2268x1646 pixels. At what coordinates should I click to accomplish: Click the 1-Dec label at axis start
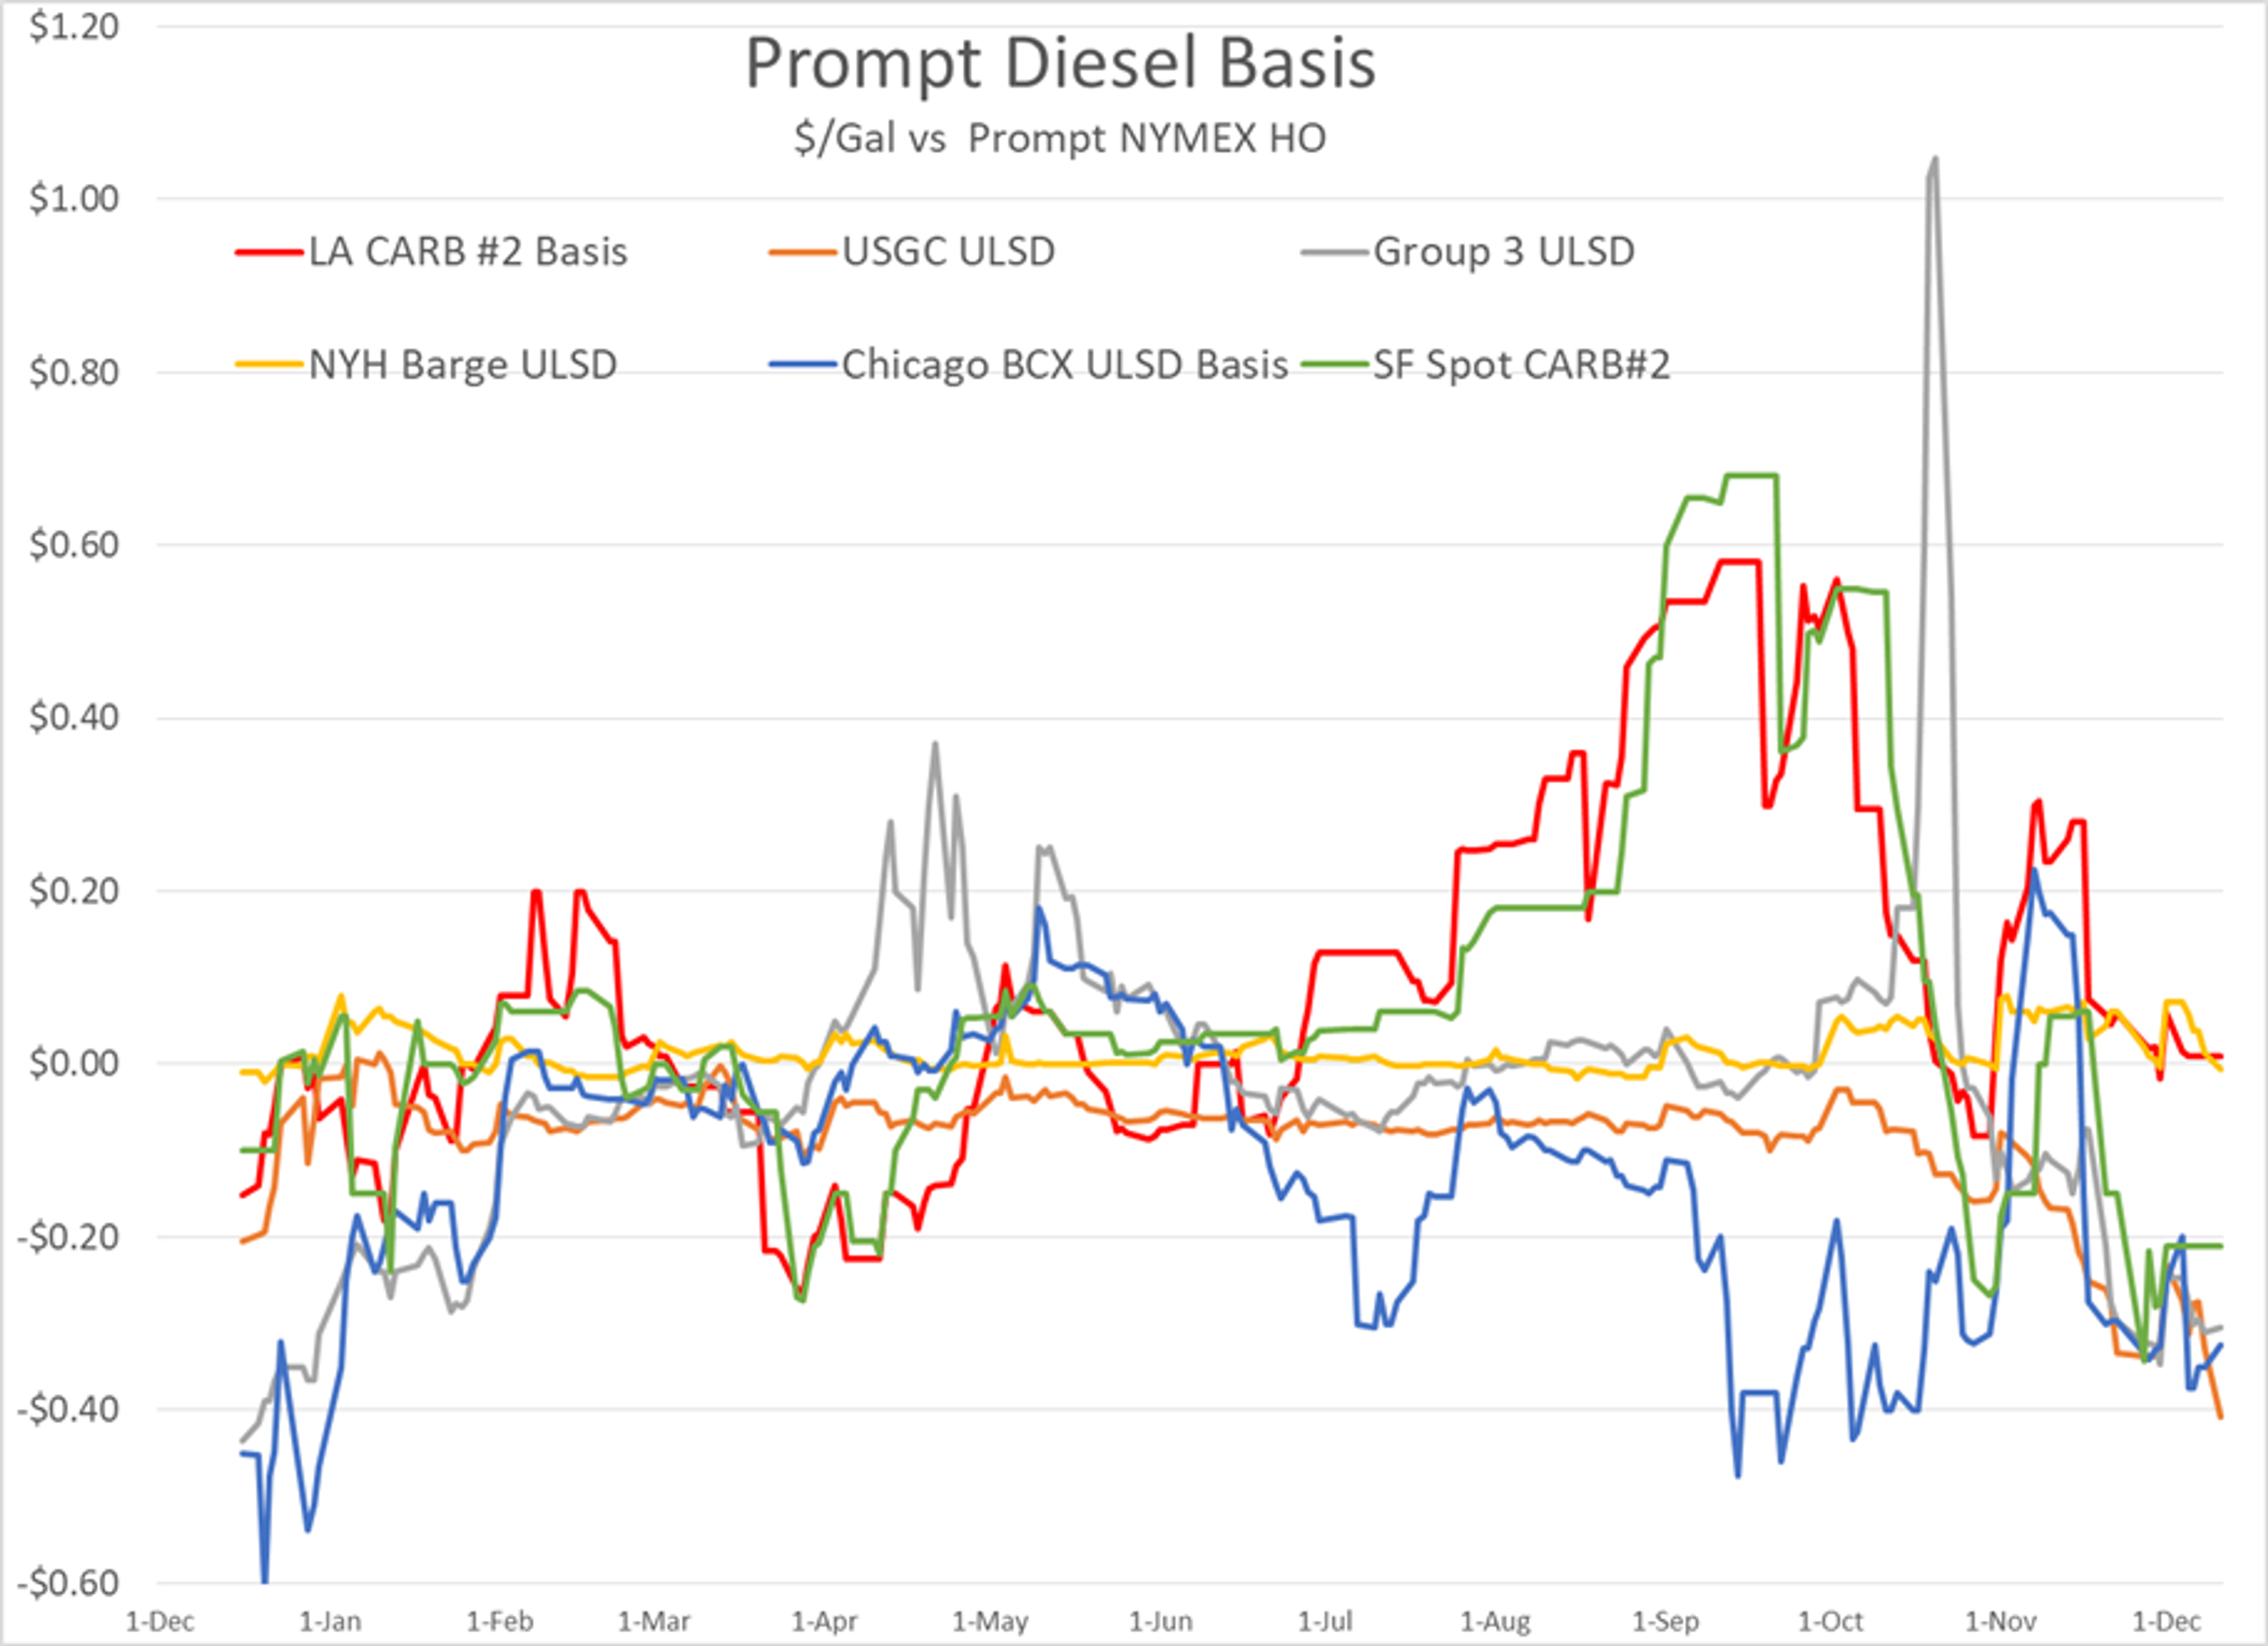coord(160,1621)
